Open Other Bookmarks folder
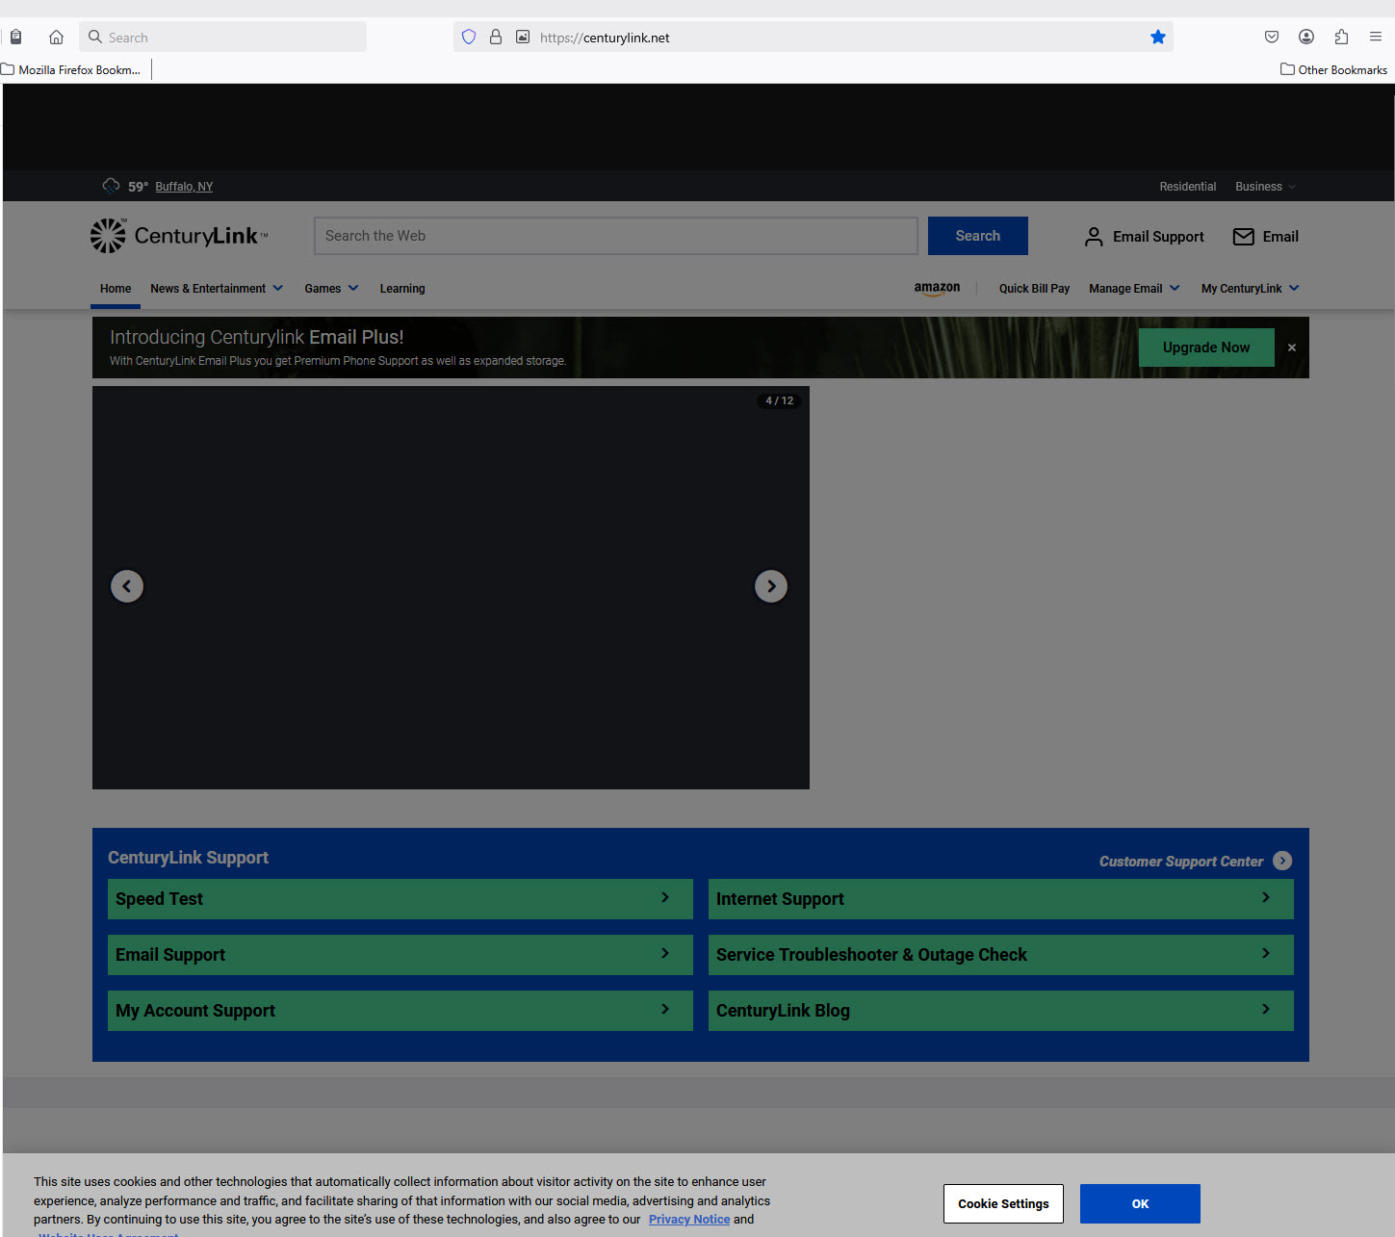1395x1237 pixels. pos(1333,69)
